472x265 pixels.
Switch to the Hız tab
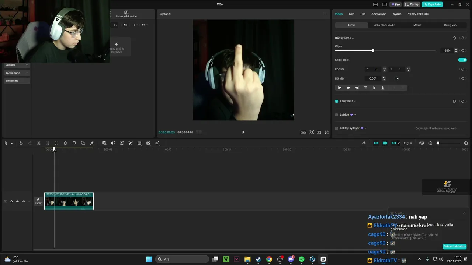pyautogui.click(x=363, y=14)
